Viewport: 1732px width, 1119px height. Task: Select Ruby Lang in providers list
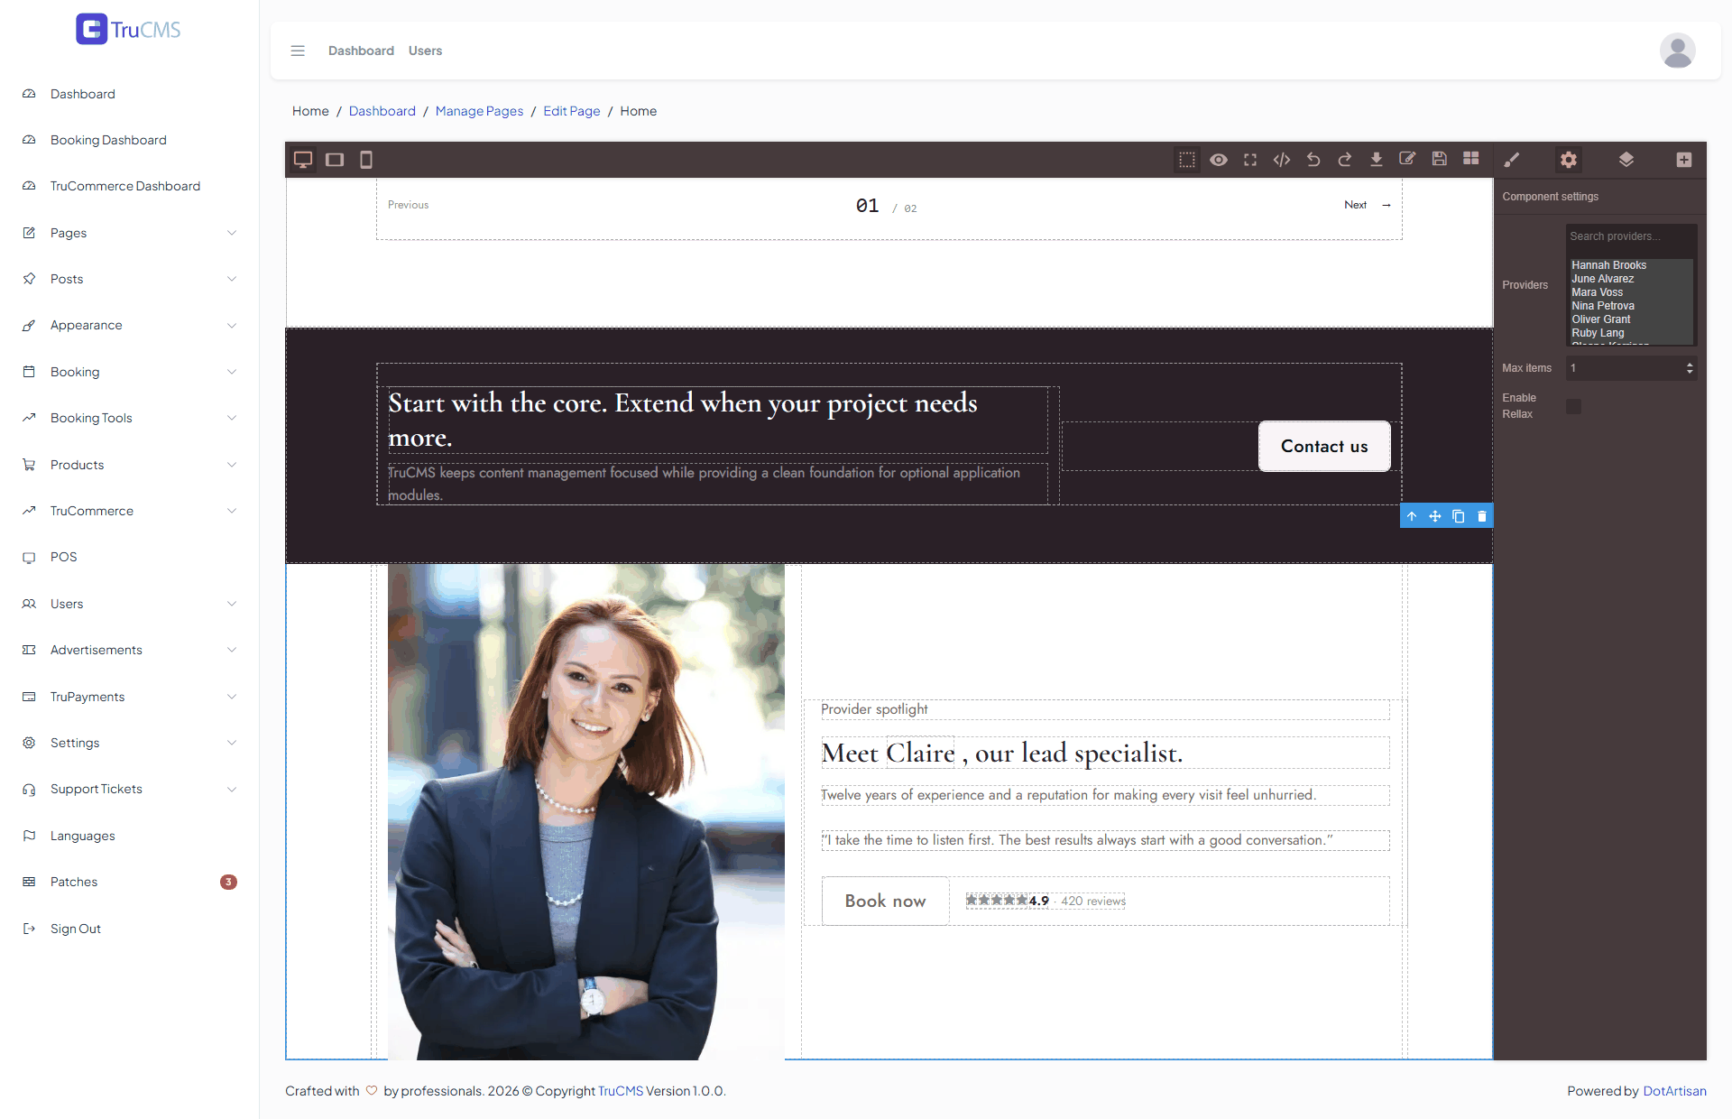pyautogui.click(x=1631, y=333)
